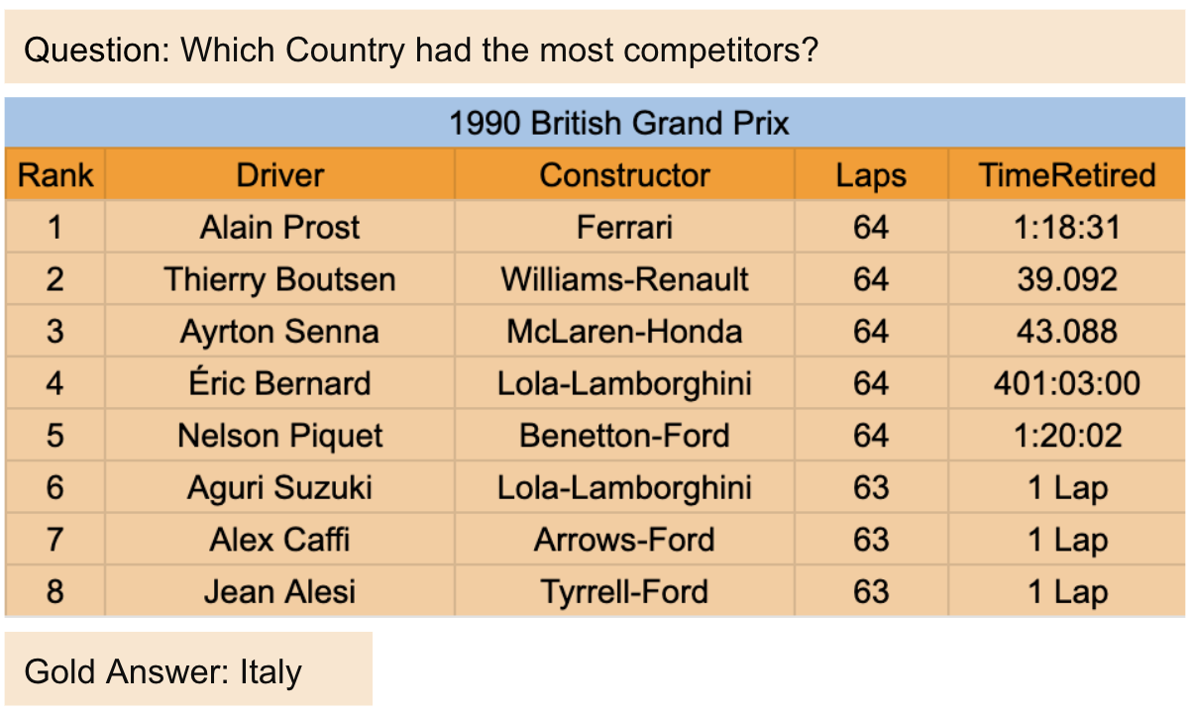This screenshot has height=715, width=1193.
Task: Select the 401:03:00 time cell
Action: point(1067,383)
